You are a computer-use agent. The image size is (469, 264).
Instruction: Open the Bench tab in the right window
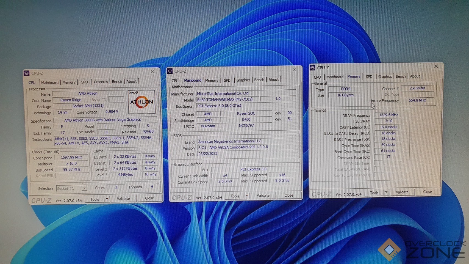(401, 76)
